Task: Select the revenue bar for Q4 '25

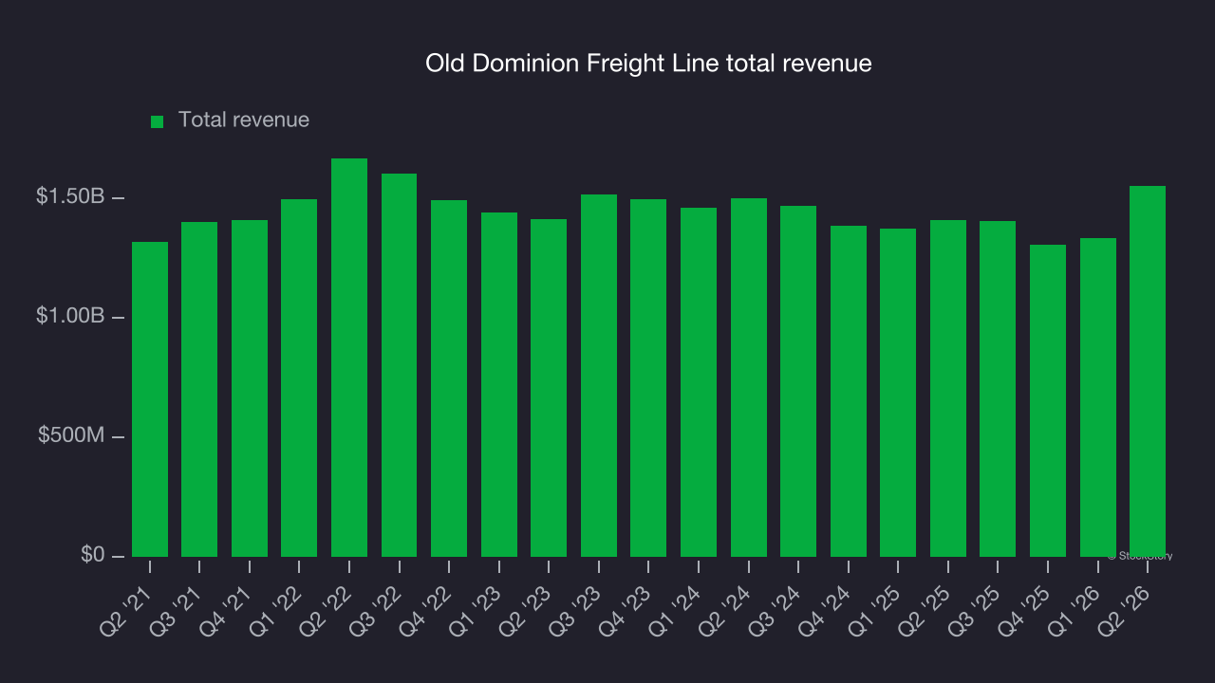Action: [1048, 400]
